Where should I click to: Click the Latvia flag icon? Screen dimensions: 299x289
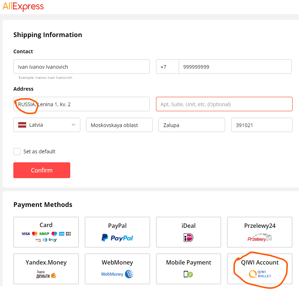pos(22,125)
